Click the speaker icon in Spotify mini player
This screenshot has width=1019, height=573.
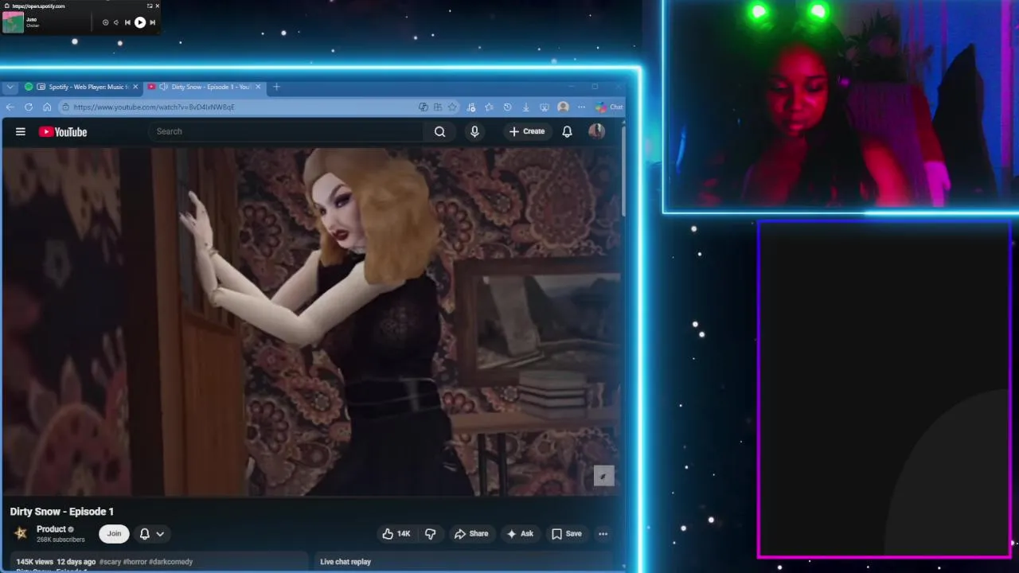click(115, 22)
